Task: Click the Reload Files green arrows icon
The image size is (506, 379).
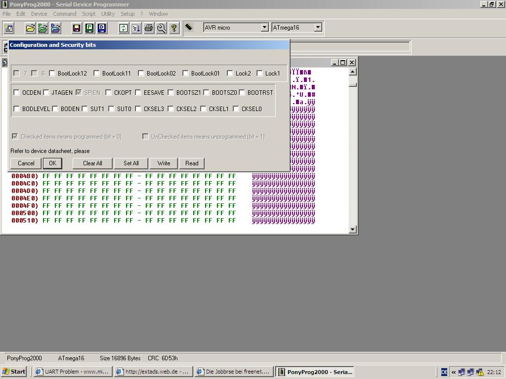Action: click(124, 28)
